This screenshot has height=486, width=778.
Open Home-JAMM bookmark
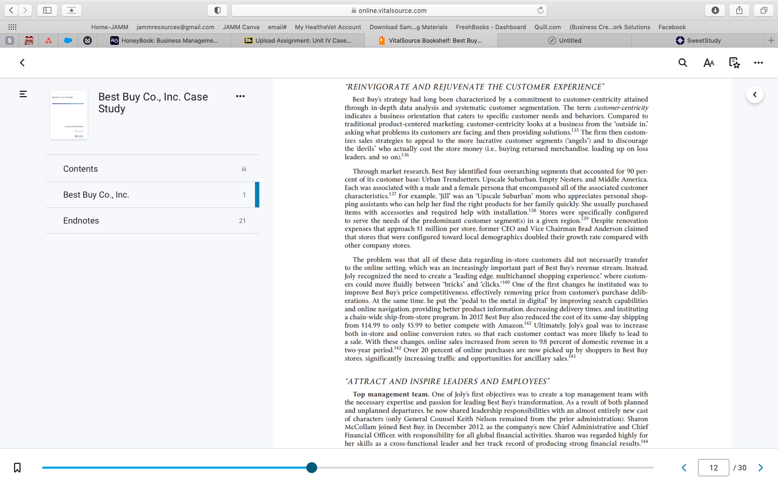[110, 27]
